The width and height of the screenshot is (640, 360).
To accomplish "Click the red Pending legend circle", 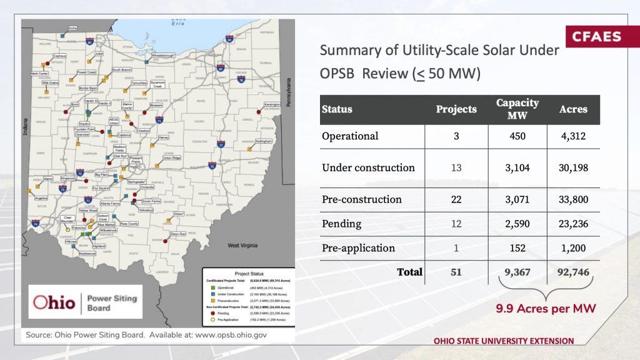I will 212,313.
